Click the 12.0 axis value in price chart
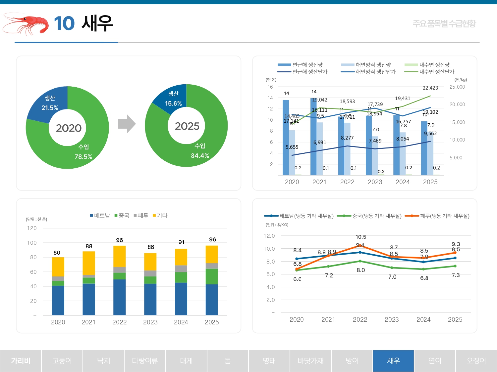This screenshot has height=372, width=497. point(269,236)
